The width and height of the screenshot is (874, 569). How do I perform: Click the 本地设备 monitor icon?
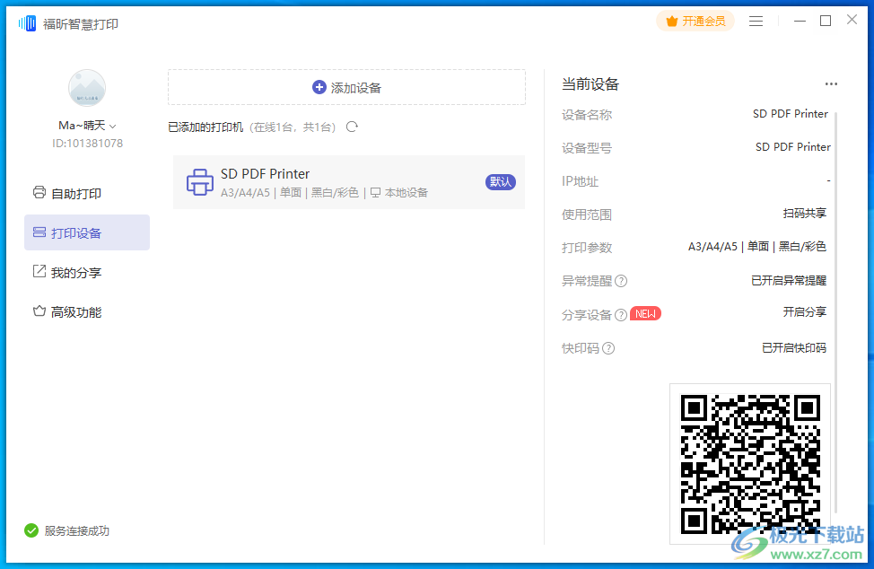point(376,193)
